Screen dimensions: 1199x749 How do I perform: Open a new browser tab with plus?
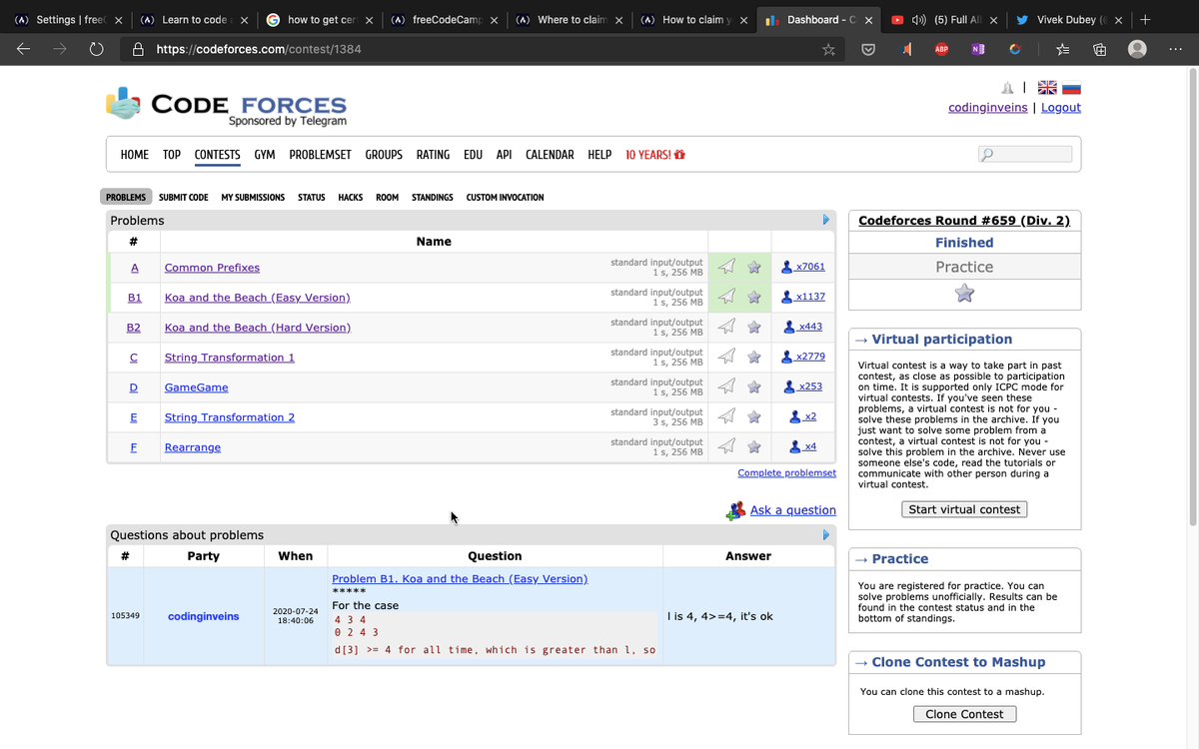point(1145,19)
